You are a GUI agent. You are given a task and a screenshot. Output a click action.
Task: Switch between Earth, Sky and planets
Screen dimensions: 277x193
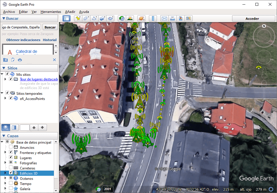(x=141, y=18)
